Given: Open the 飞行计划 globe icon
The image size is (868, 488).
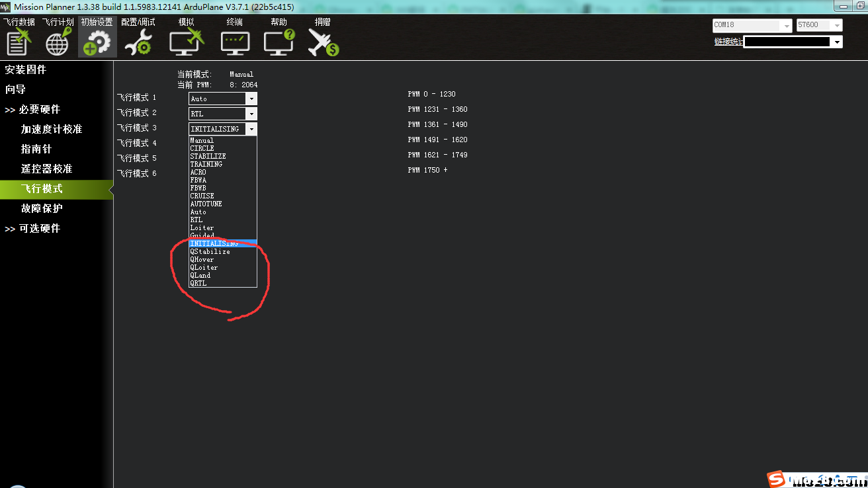Looking at the screenshot, I should click(x=58, y=42).
